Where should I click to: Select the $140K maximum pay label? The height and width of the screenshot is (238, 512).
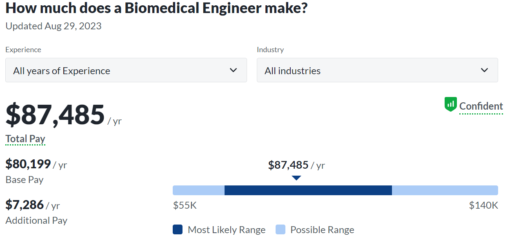(x=483, y=205)
